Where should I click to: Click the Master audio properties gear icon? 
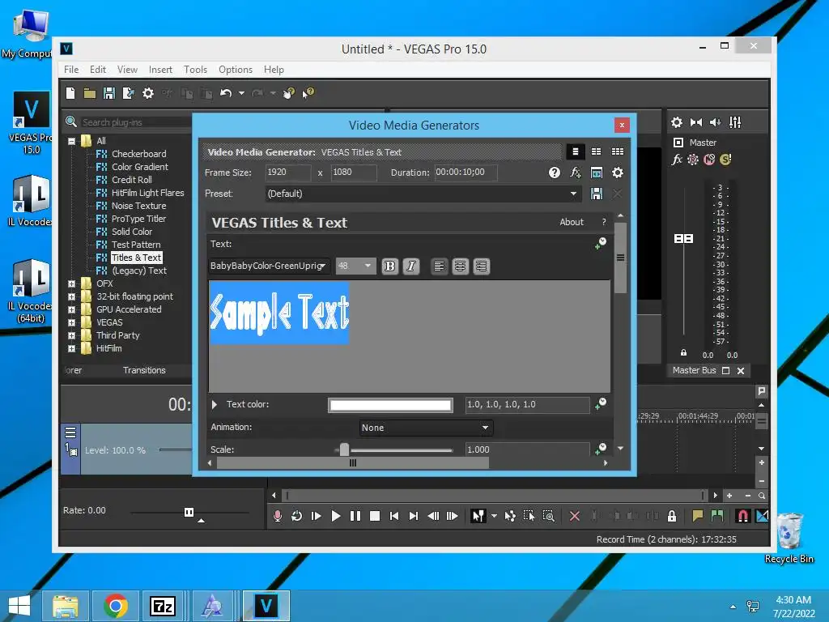(677, 123)
